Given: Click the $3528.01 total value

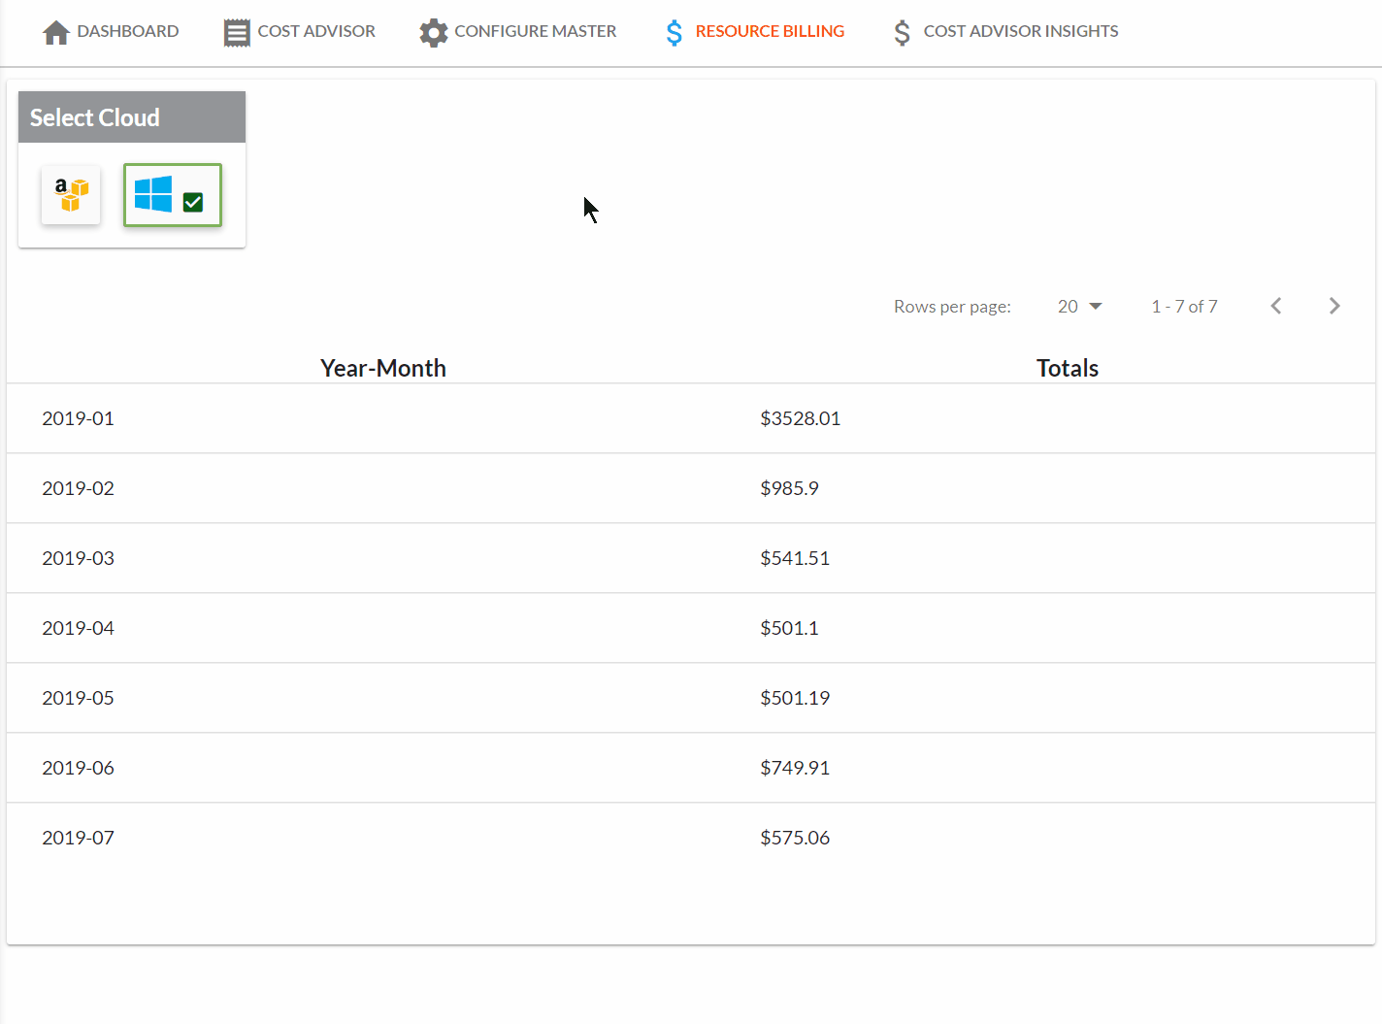Looking at the screenshot, I should (x=801, y=418).
